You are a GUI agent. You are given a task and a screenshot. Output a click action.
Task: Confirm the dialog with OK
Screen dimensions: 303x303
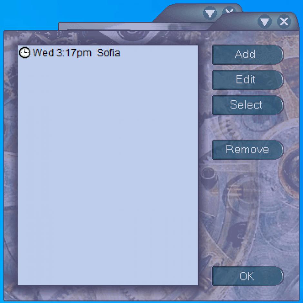248,276
